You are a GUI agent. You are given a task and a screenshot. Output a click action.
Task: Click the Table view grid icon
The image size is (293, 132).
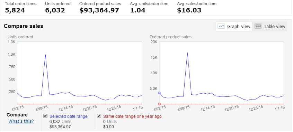click(258, 26)
